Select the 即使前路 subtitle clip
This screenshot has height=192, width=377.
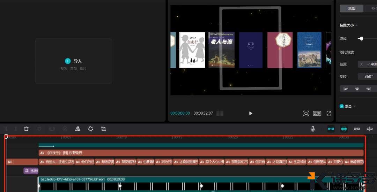[x=125, y=162]
